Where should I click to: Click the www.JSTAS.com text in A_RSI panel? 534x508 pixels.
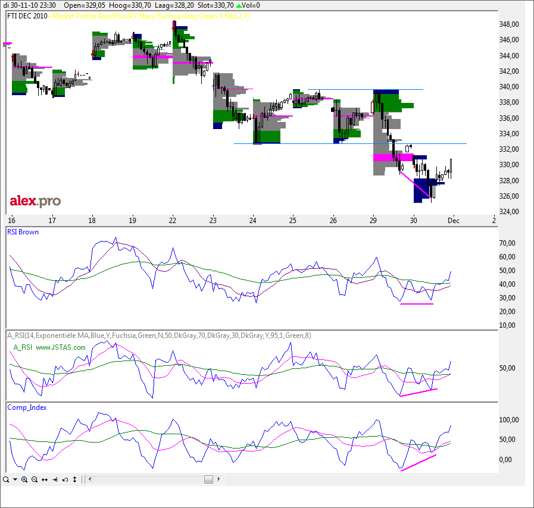coord(61,347)
